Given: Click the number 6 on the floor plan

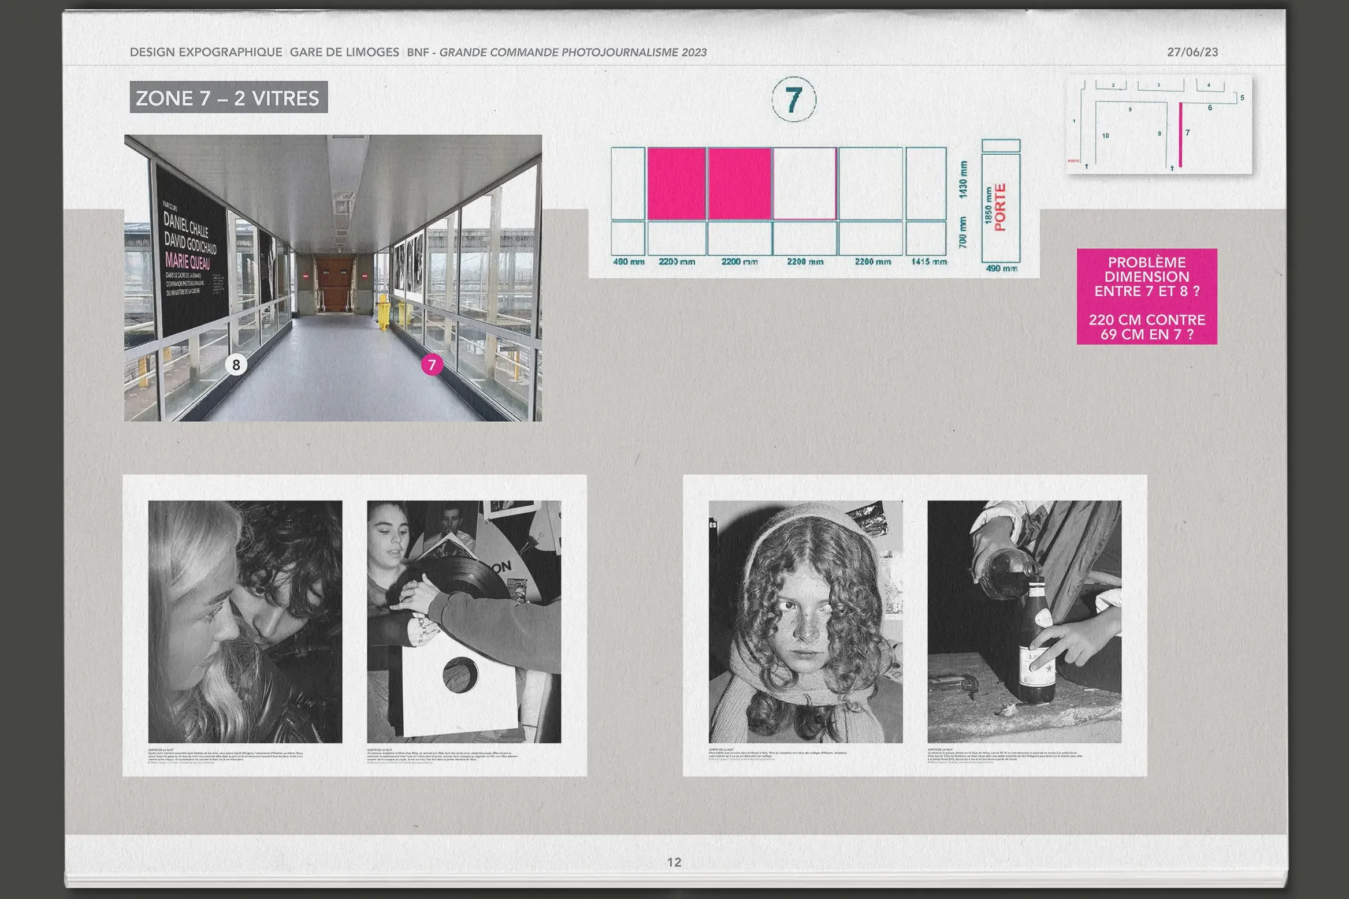Looking at the screenshot, I should point(1210,108).
